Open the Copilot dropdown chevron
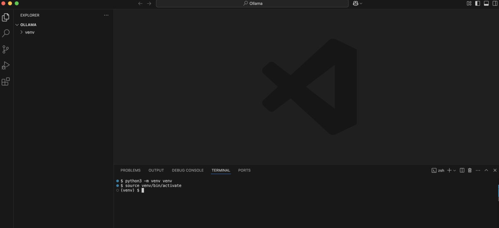This screenshot has width=499, height=228. (x=361, y=3)
